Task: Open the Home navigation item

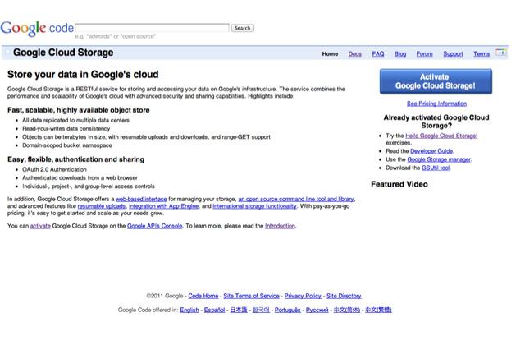Action: (x=330, y=53)
